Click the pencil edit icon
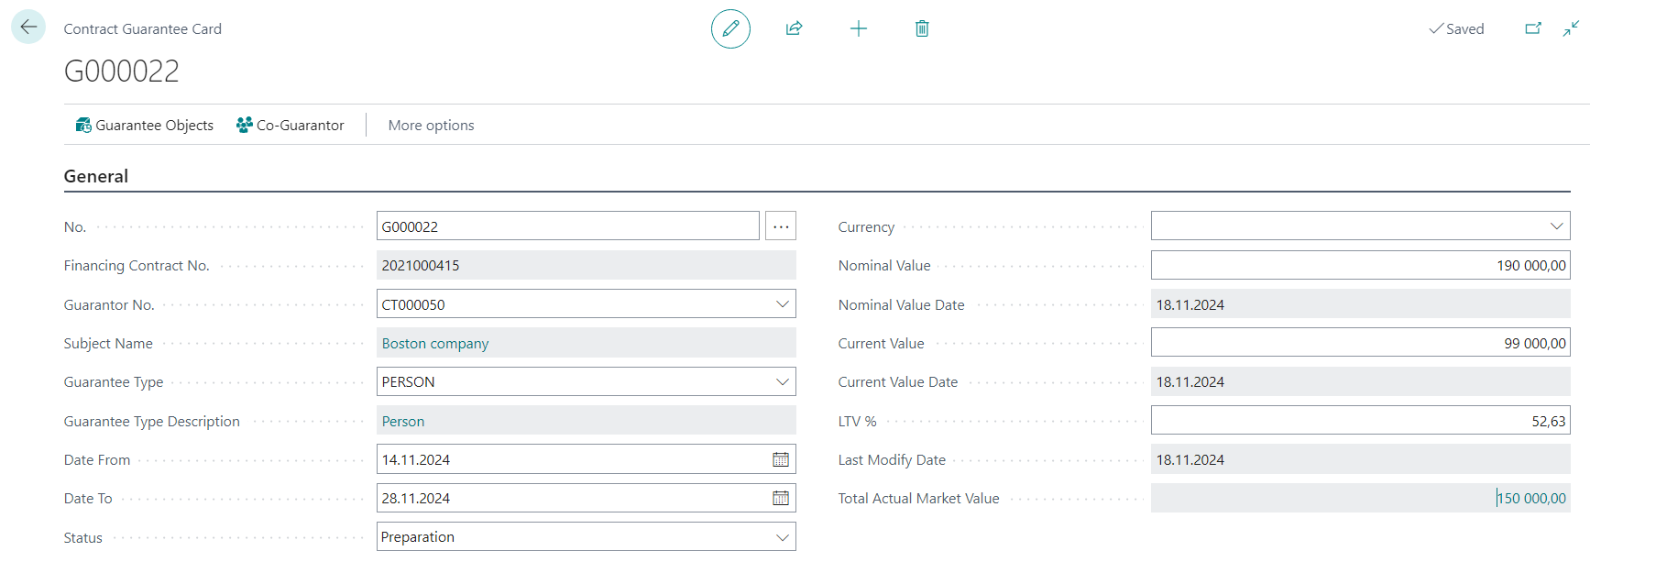 tap(730, 29)
